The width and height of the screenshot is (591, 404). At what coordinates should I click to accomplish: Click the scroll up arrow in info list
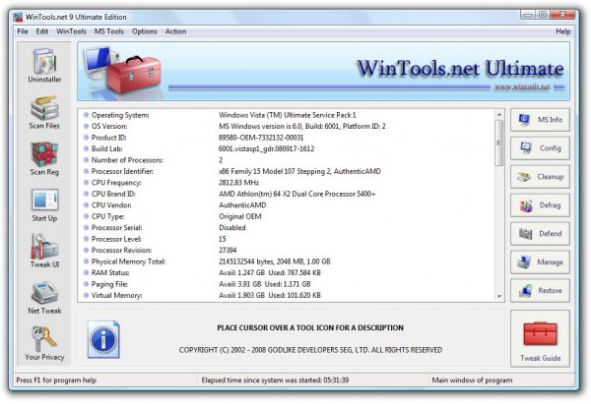click(x=499, y=114)
